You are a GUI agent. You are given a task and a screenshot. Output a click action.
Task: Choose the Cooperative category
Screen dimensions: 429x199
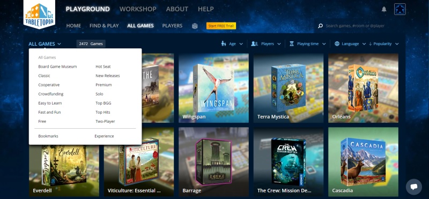[49, 85]
